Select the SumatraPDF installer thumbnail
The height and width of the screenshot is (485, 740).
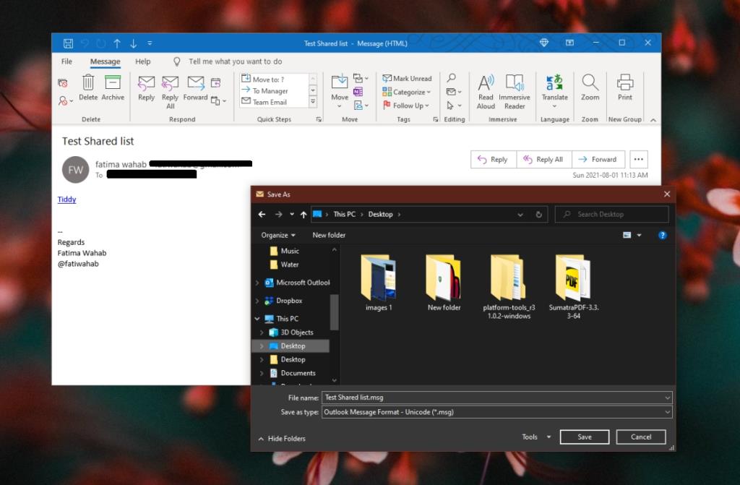(573, 278)
